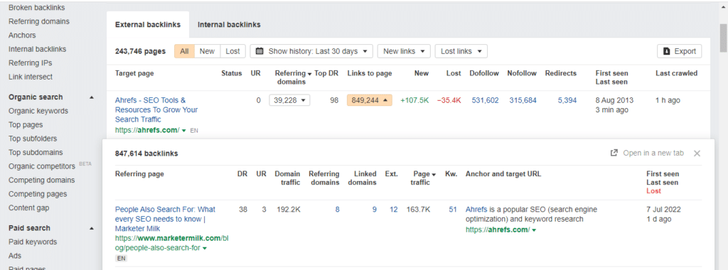
Task: Sort by Referring domains column header
Action: (292, 77)
